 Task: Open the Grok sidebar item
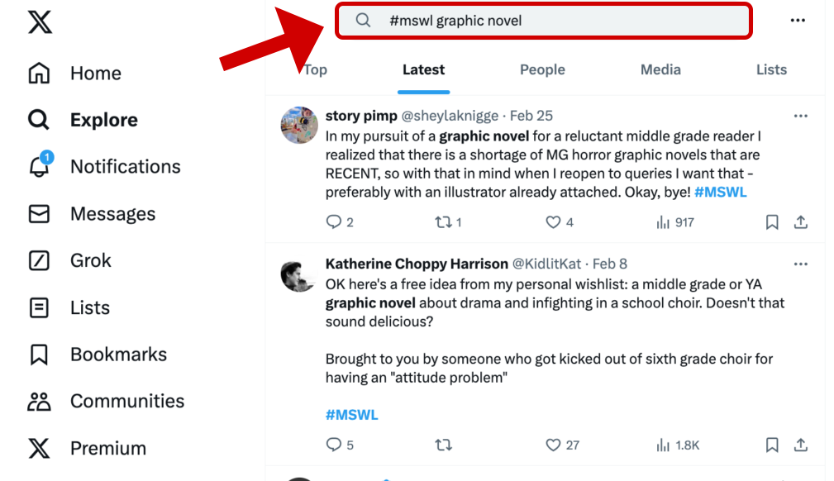[39, 261]
